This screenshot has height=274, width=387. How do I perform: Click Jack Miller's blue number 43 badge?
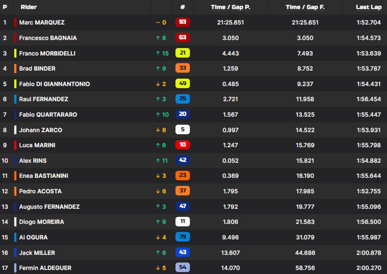183,252
